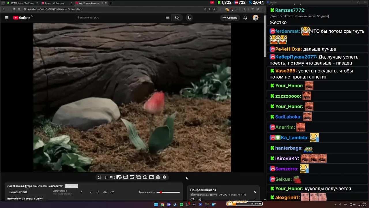Screen dimensions: 369x208
Task: Click username Ramzes7772 in chat
Action: pos(290,10)
